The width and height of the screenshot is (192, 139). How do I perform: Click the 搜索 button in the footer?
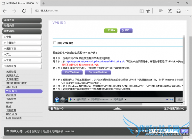pos(185,131)
